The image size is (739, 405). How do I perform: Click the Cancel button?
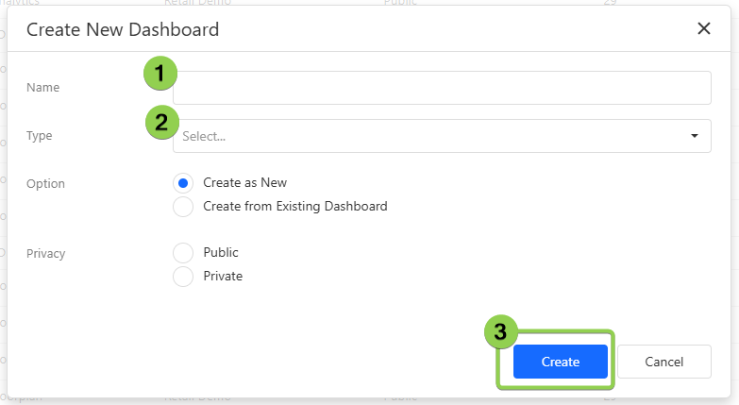(663, 362)
